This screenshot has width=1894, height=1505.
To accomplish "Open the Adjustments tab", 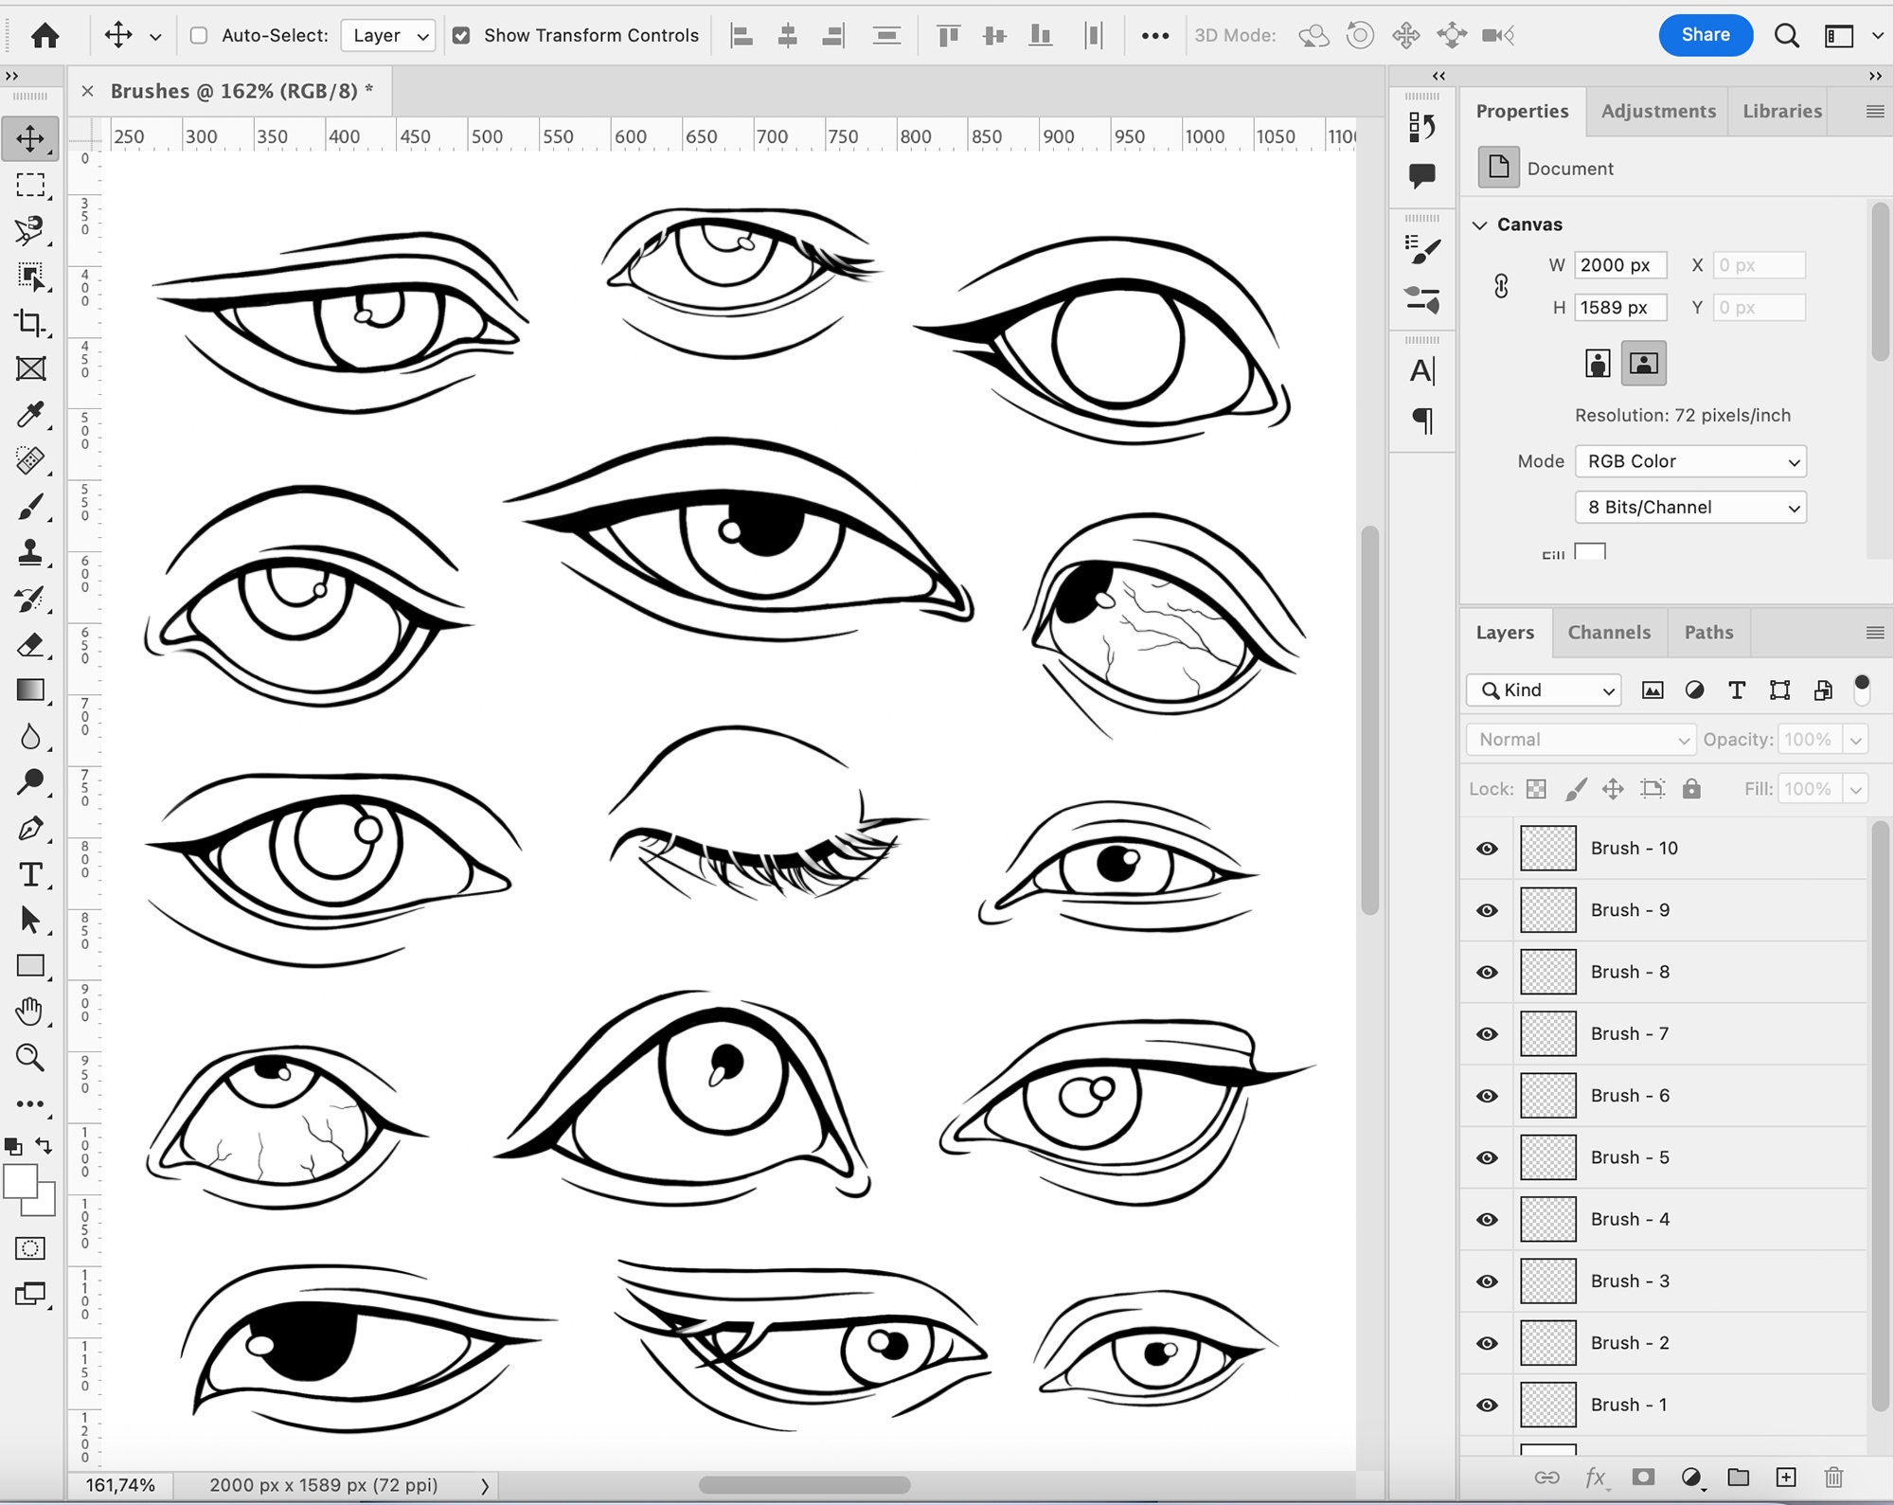I will coord(1657,111).
